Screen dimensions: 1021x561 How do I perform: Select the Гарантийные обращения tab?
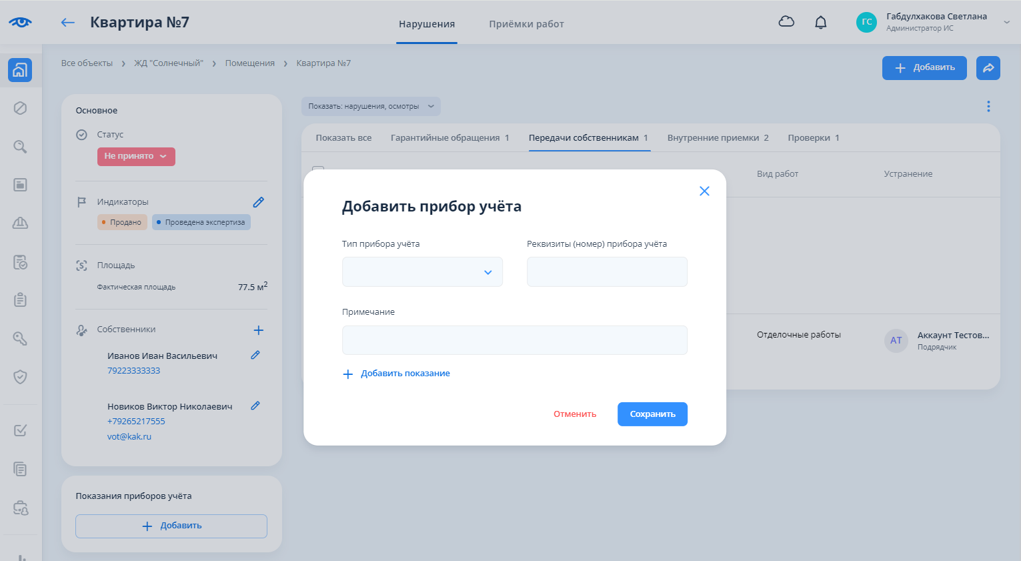[449, 138]
